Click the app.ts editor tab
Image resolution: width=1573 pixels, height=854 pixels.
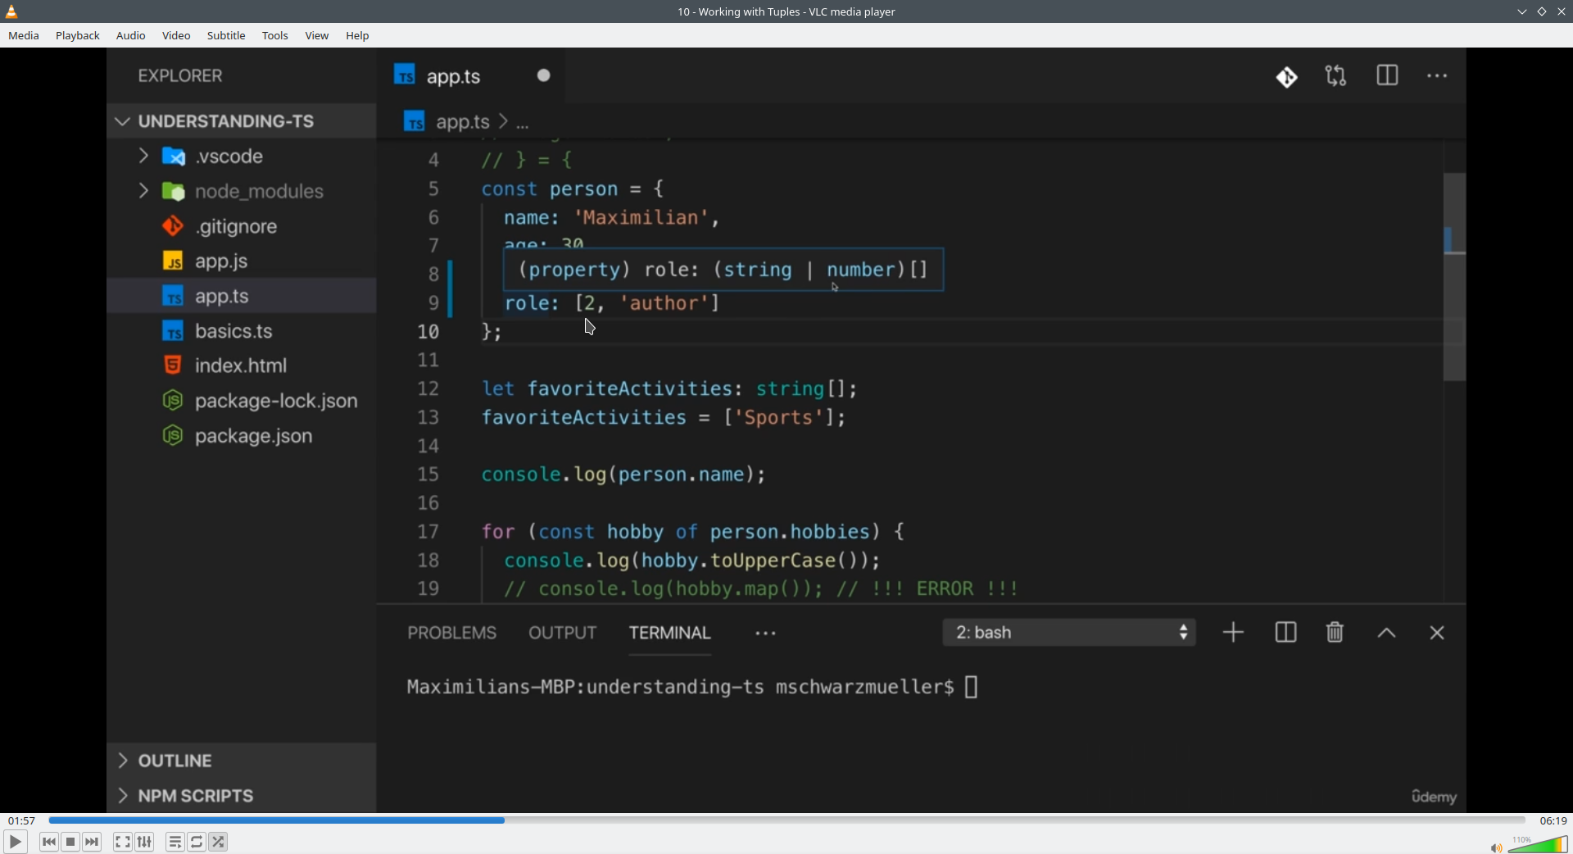[471, 76]
